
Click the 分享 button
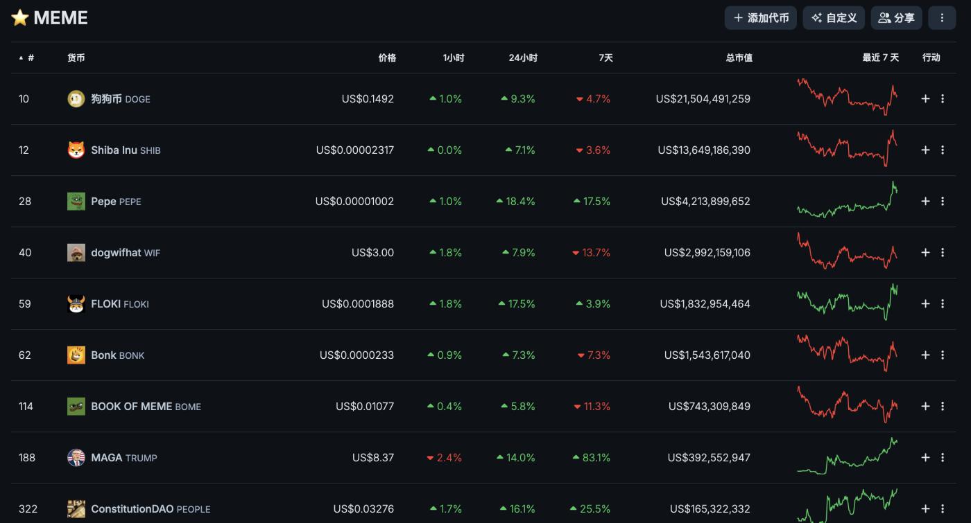(896, 18)
